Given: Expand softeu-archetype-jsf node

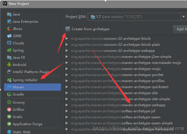Looking at the screenshot, I should tap(67, 111).
